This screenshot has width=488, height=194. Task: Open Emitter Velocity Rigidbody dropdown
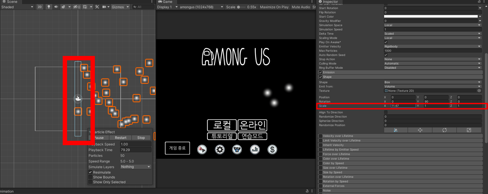click(x=432, y=46)
